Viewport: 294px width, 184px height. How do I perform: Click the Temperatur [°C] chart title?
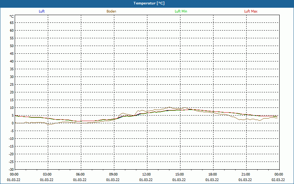(x=149, y=3)
